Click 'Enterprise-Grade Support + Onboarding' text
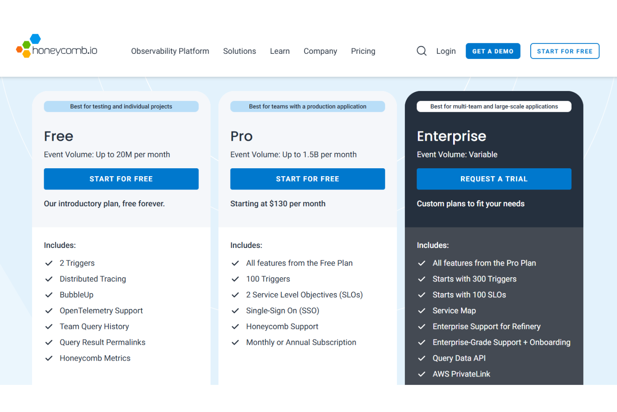 [x=502, y=342]
